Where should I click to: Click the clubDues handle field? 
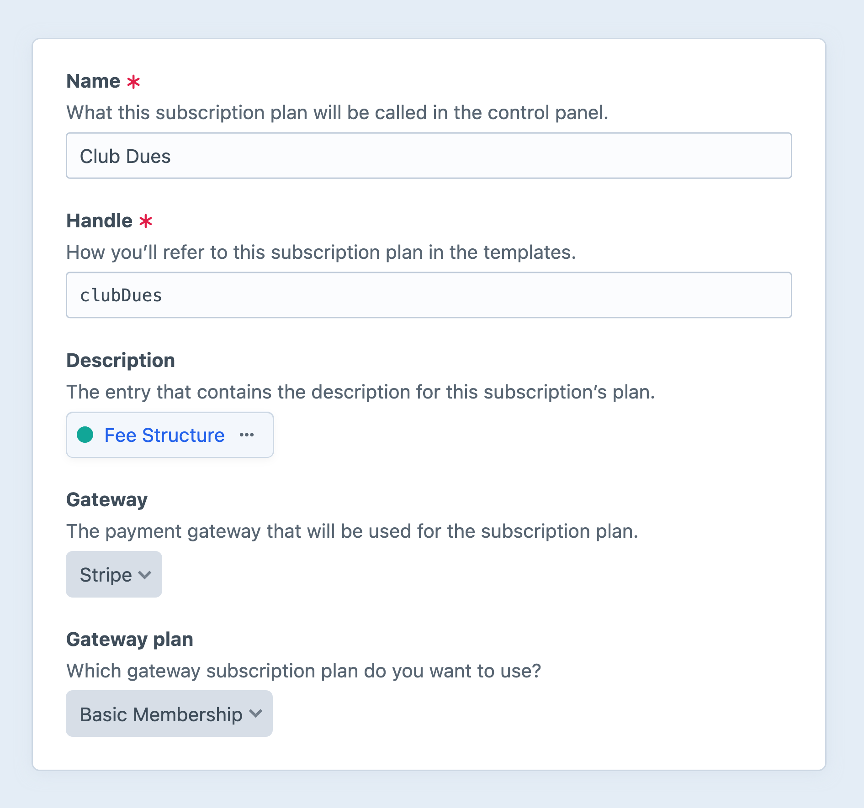tap(429, 295)
